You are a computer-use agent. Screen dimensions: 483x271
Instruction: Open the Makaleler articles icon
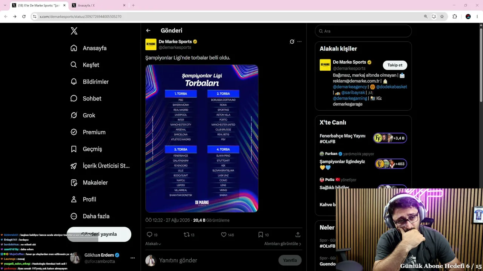tap(74, 183)
